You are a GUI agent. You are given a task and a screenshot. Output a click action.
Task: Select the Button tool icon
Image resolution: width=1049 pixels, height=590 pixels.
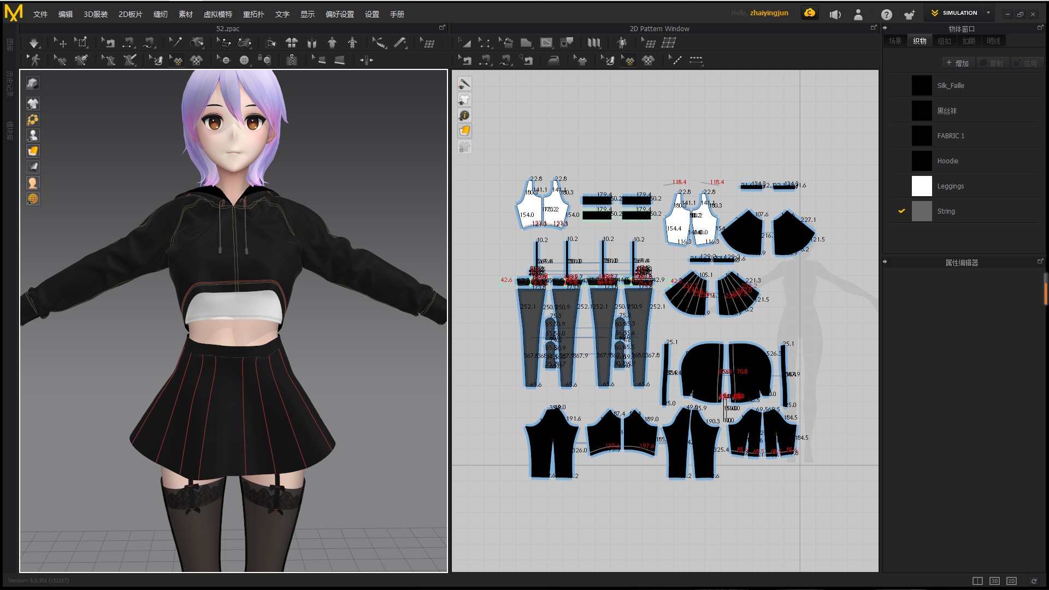[244, 60]
